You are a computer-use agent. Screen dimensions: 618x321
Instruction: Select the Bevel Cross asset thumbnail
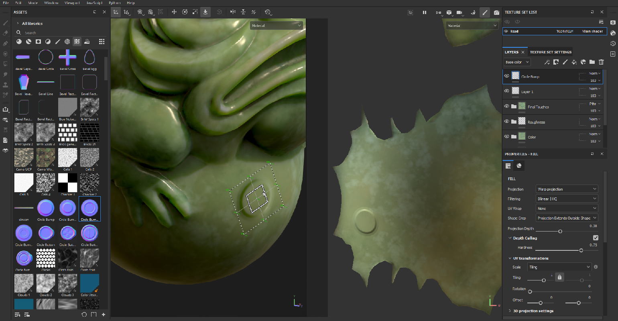67,58
